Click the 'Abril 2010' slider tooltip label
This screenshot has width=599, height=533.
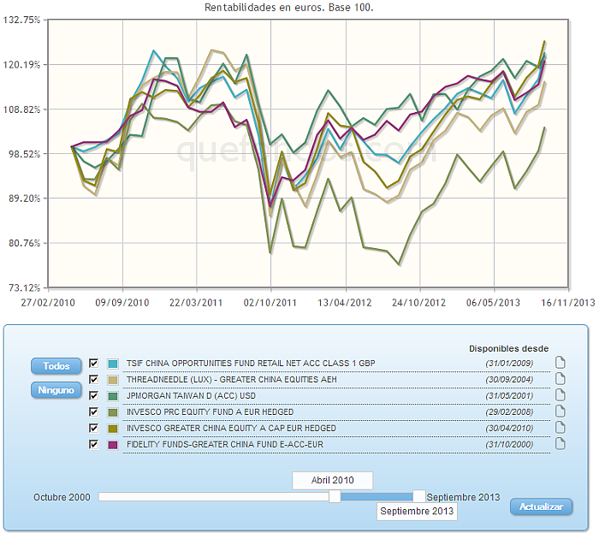pyautogui.click(x=332, y=480)
